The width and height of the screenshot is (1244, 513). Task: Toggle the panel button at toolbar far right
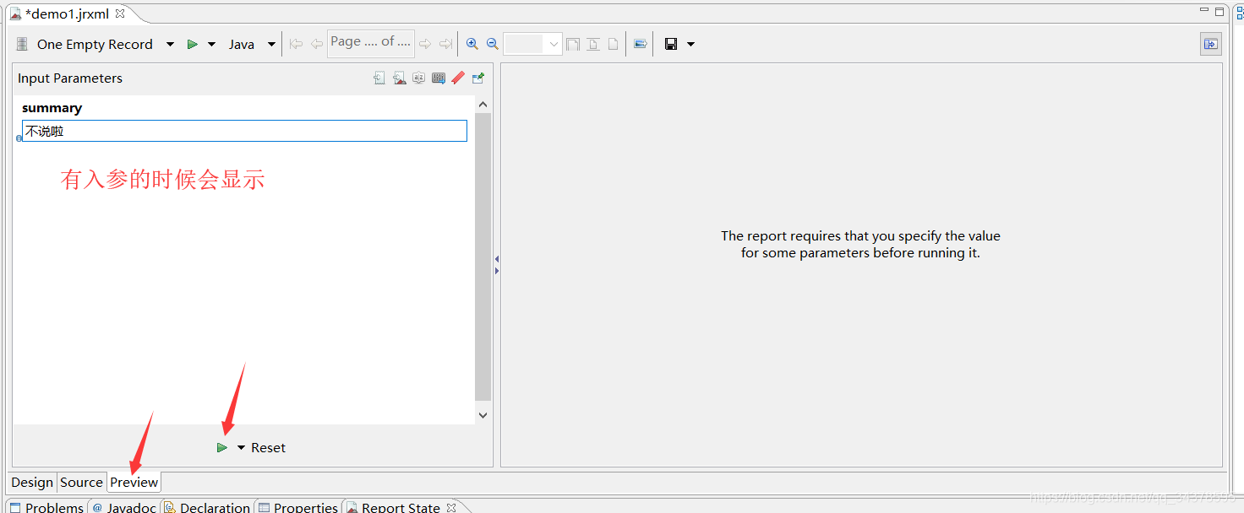1211,45
